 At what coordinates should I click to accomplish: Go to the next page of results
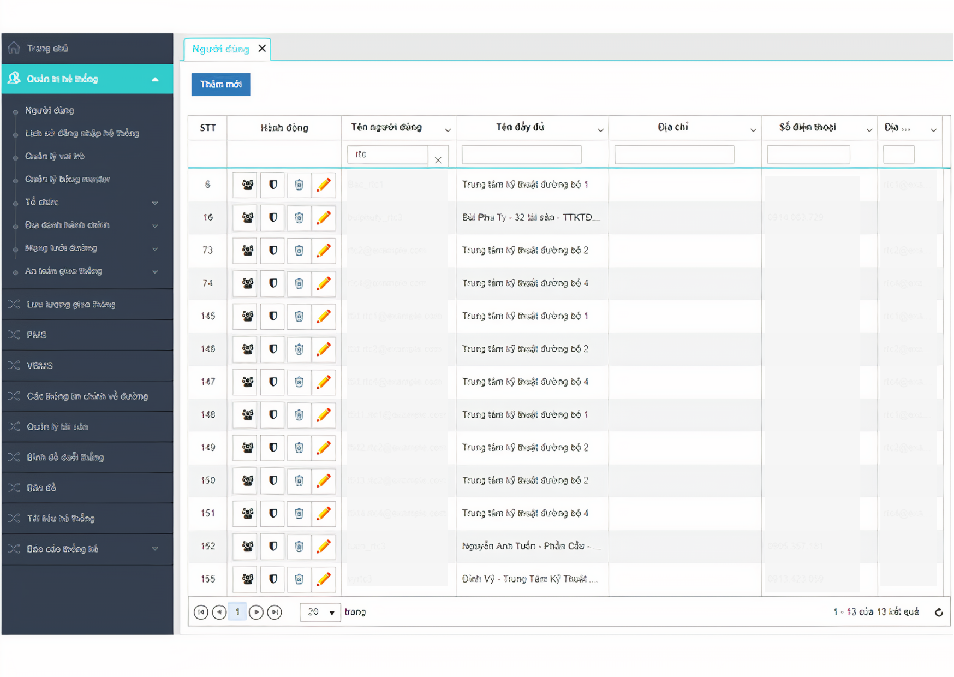(x=256, y=612)
